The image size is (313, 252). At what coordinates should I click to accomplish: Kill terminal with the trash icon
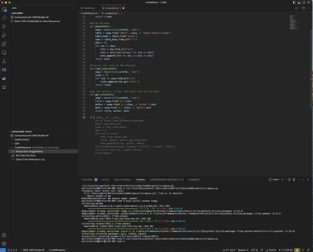point(294,180)
